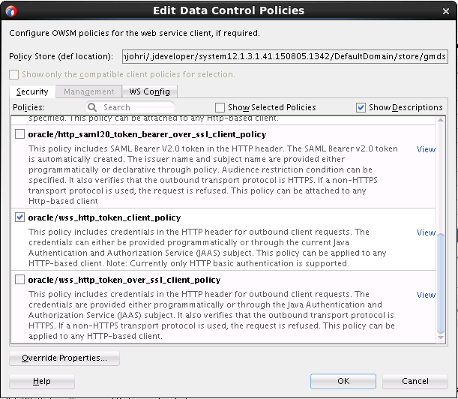
Task: Click the scroll up arrow of policy list
Action: (x=441, y=120)
